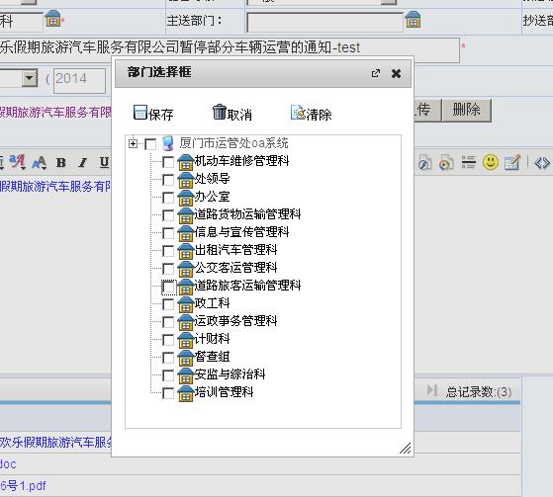Open the font size A dropdown
This screenshot has width=553, height=497.
pyautogui.click(x=40, y=163)
